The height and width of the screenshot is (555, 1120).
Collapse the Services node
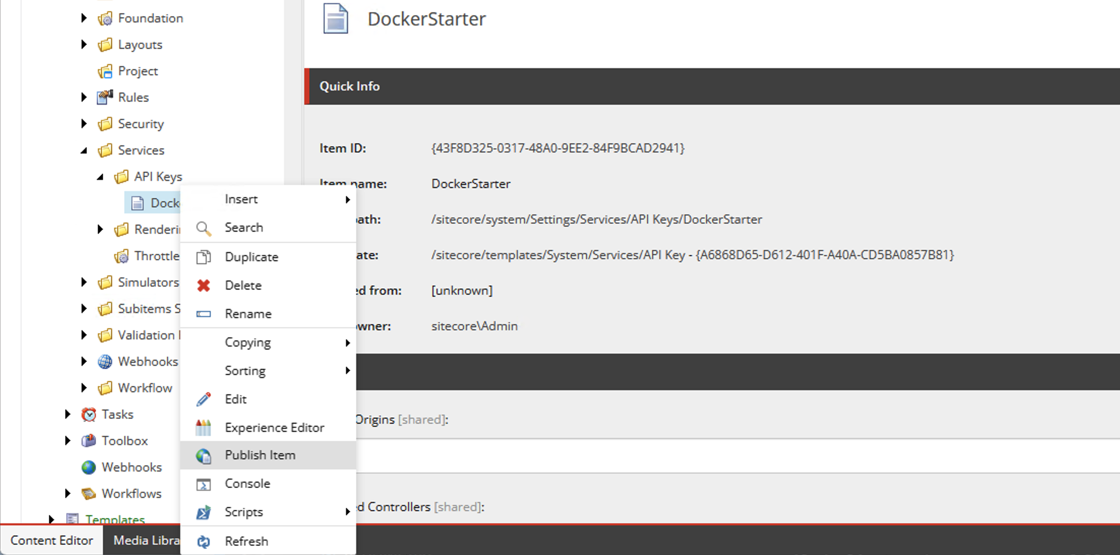[84, 150]
